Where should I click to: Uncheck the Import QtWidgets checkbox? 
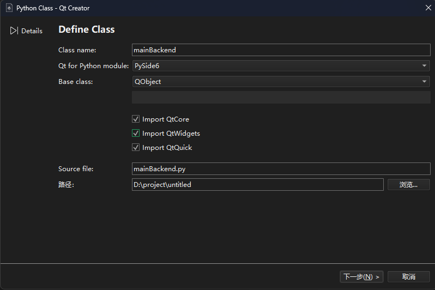(x=136, y=133)
